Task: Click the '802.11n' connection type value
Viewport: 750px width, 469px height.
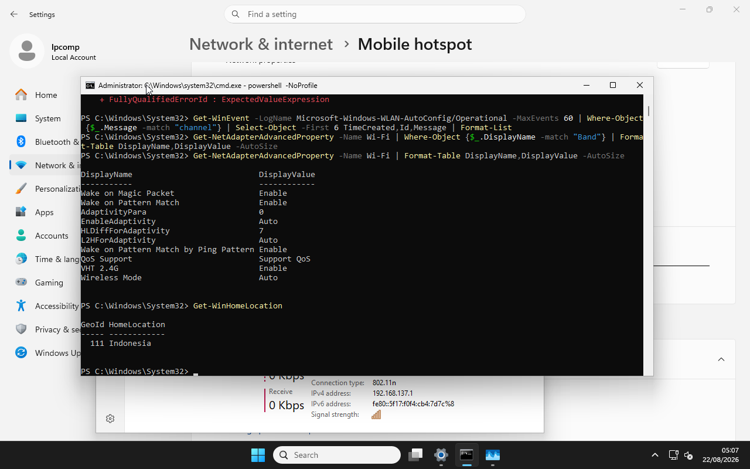Action: 384,383
